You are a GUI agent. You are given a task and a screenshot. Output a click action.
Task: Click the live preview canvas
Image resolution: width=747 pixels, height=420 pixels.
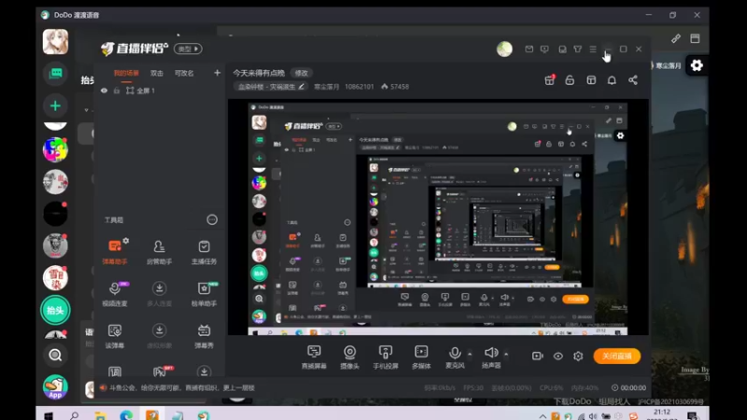click(438, 217)
